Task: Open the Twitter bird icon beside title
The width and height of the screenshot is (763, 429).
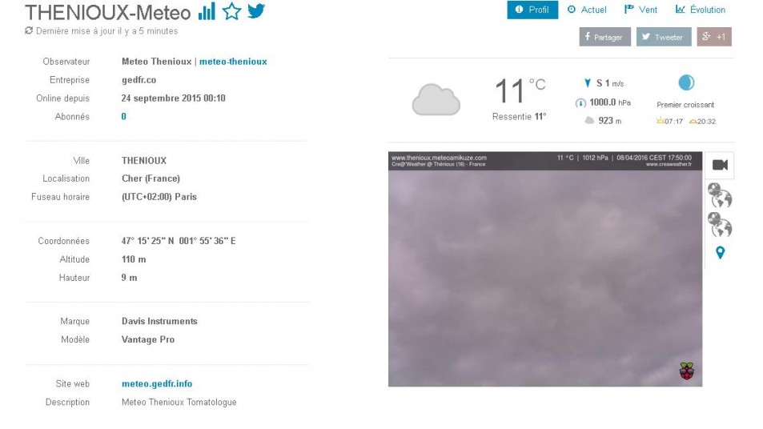Action: [x=256, y=10]
